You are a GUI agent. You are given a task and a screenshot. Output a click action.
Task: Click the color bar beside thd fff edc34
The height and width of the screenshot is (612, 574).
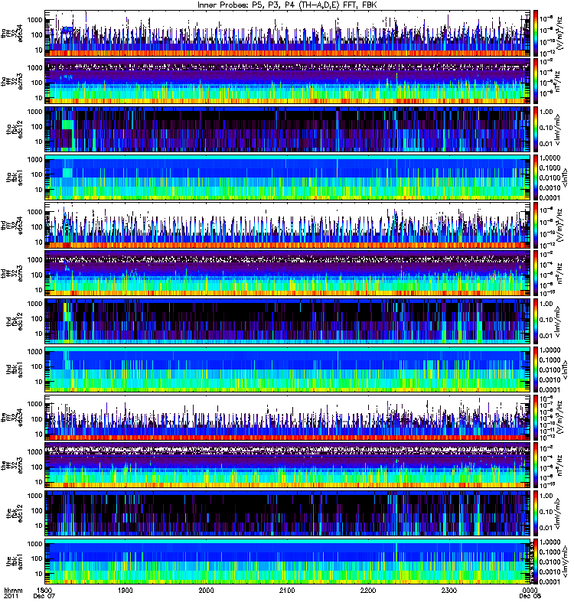tap(536, 225)
